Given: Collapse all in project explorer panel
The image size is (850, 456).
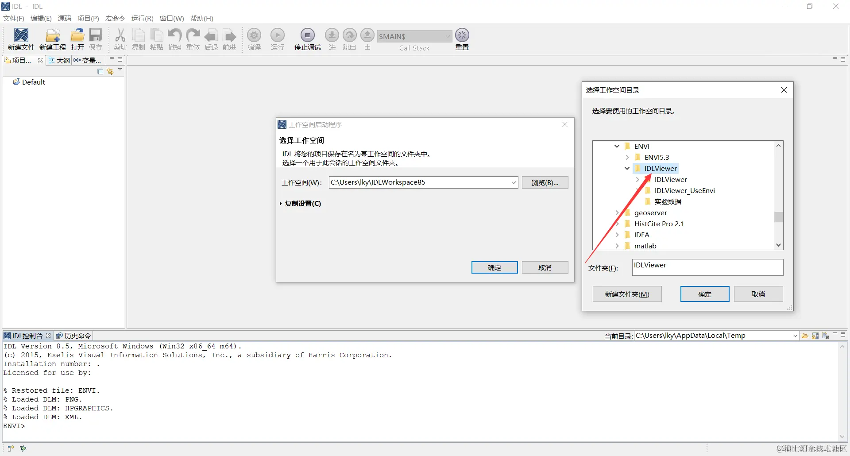Looking at the screenshot, I should 100,71.
